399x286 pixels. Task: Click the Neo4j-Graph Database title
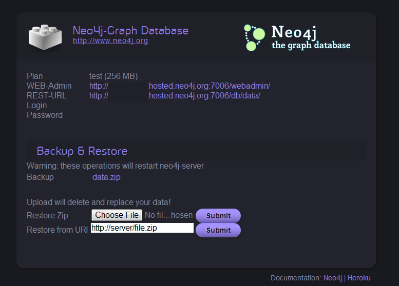pyautogui.click(x=130, y=31)
